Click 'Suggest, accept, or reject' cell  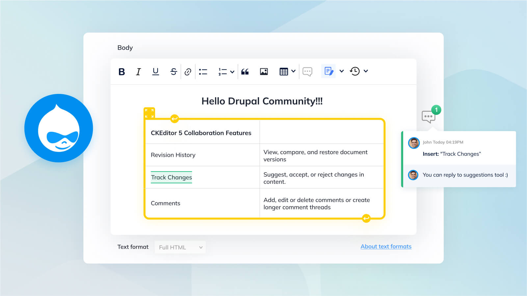coord(322,177)
